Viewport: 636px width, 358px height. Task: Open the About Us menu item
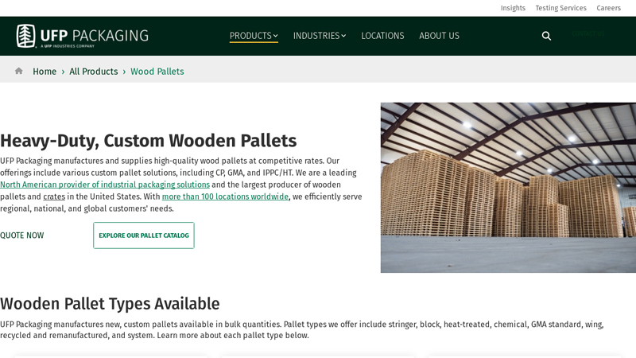pyautogui.click(x=439, y=36)
